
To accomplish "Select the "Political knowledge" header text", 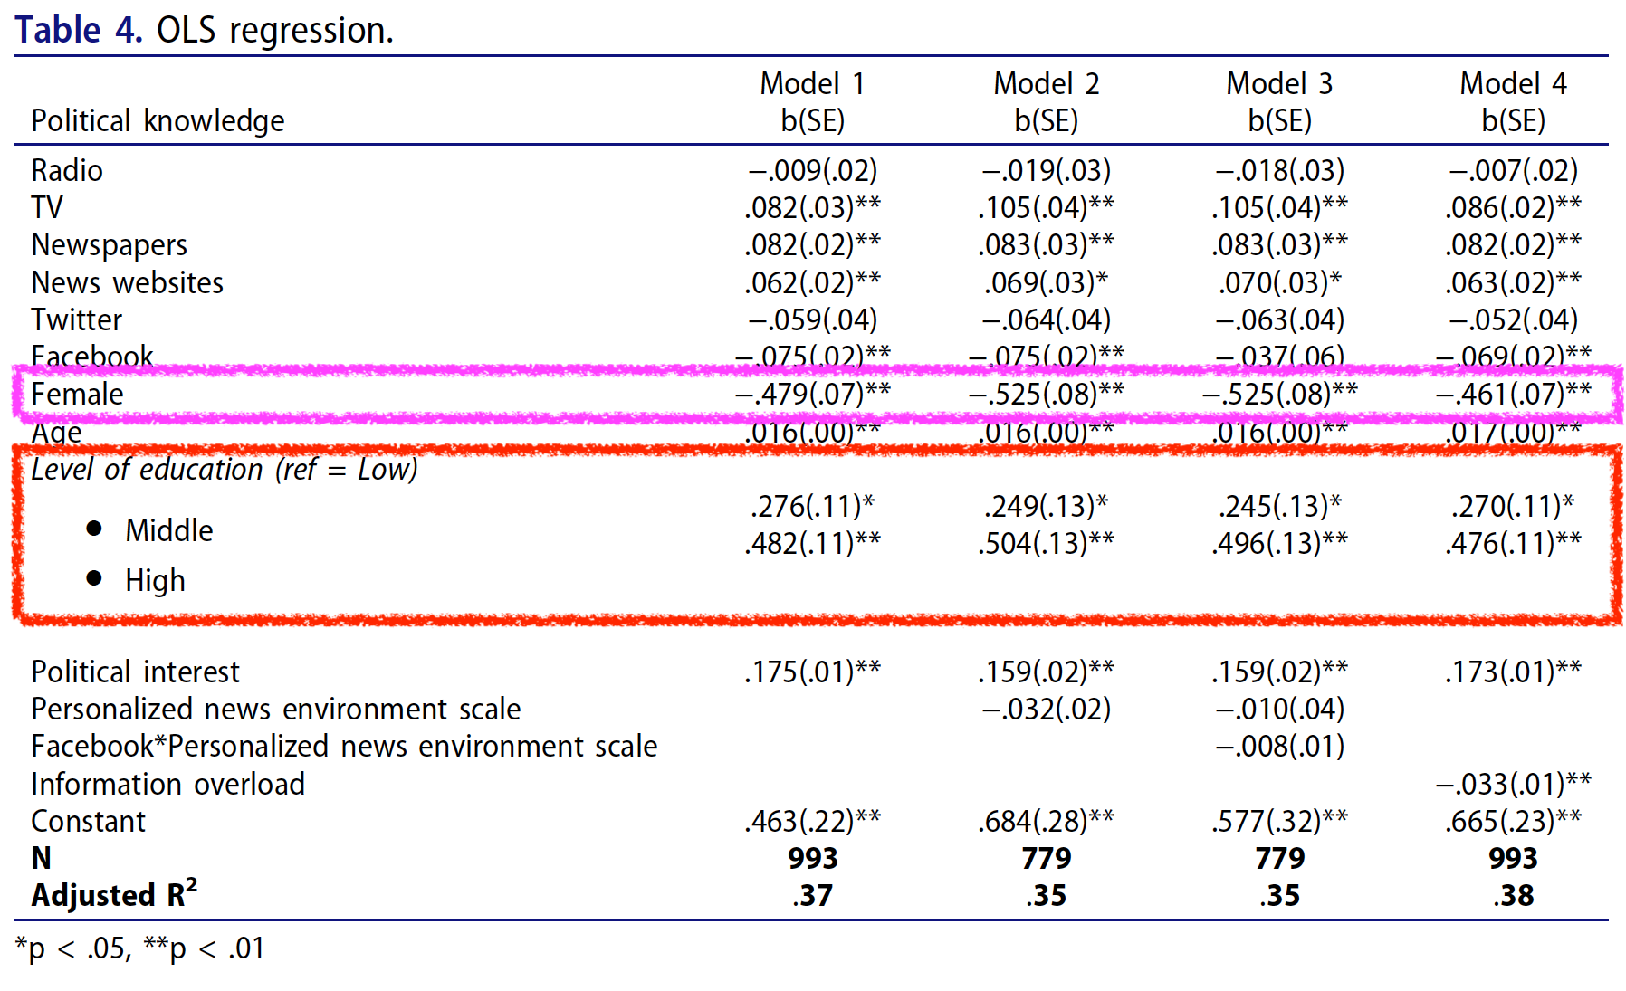I will (x=158, y=121).
